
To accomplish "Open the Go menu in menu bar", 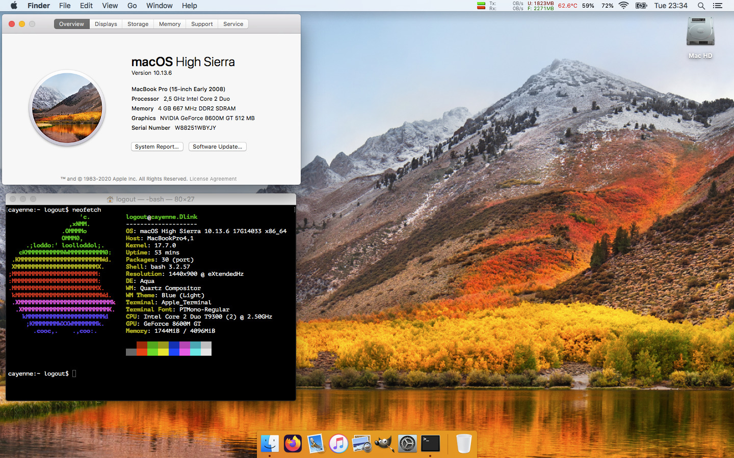I will click(132, 6).
